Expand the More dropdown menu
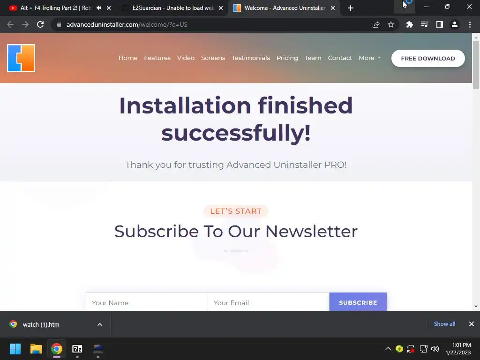 (369, 58)
